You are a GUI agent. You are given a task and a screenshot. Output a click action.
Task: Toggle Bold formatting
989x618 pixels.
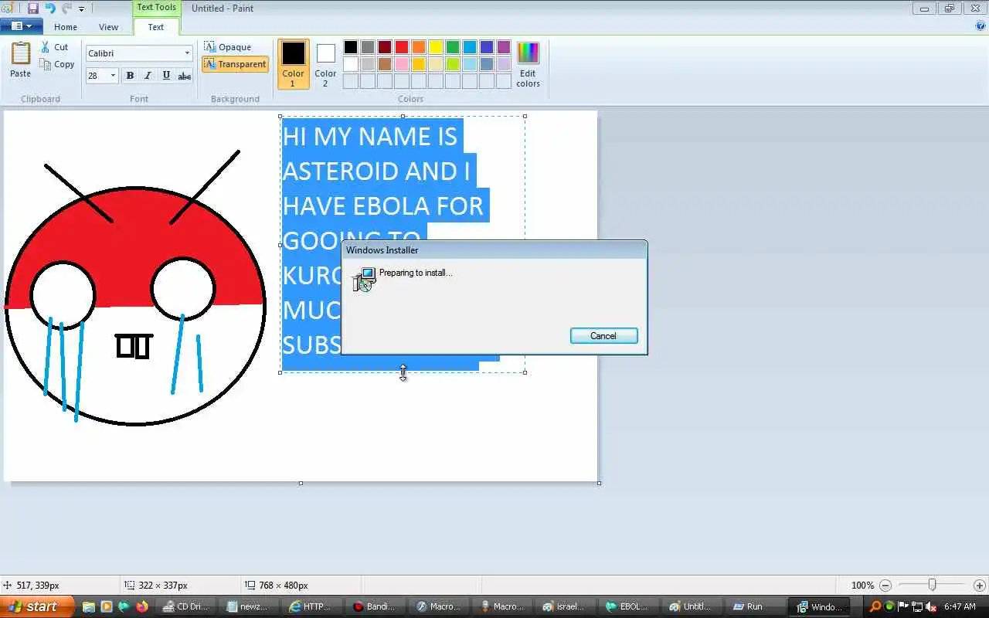[x=130, y=76]
